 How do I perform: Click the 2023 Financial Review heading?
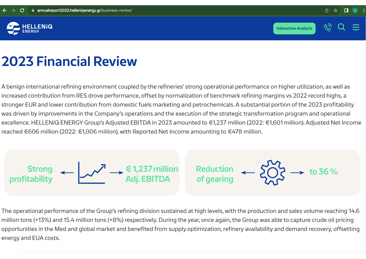click(69, 61)
